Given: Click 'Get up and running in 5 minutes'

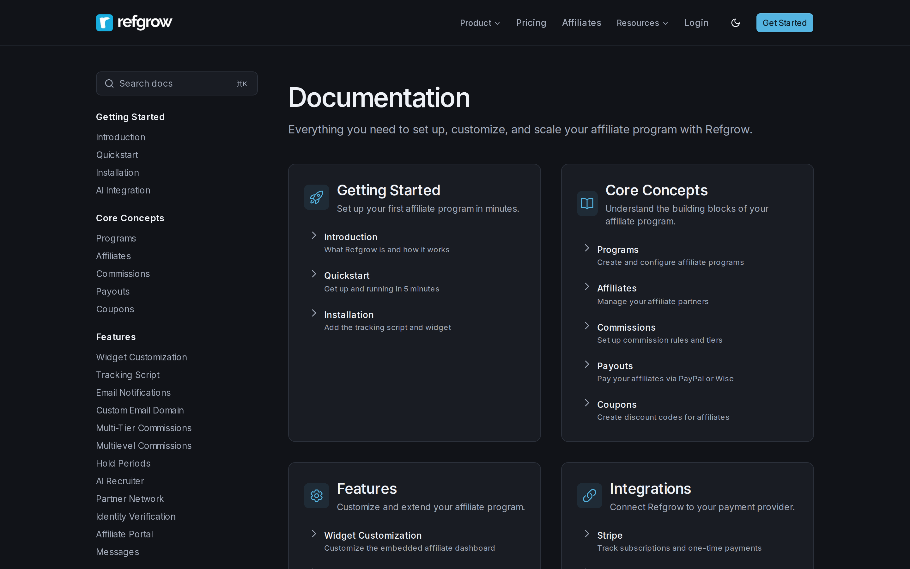Looking at the screenshot, I should 382,289.
